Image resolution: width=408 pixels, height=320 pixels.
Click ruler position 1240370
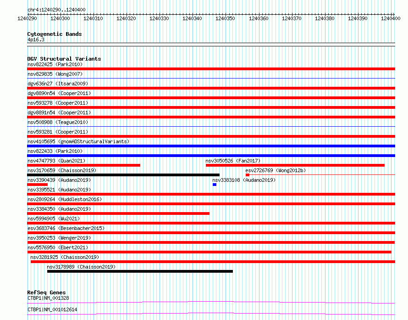pyautogui.click(x=292, y=18)
